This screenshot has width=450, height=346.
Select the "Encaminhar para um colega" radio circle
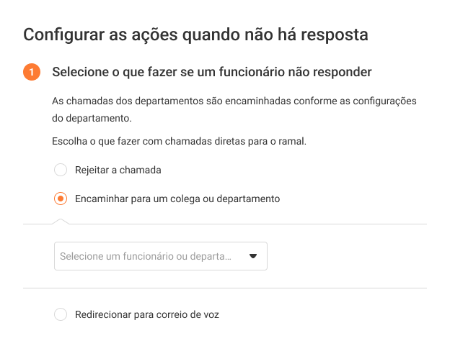click(61, 199)
